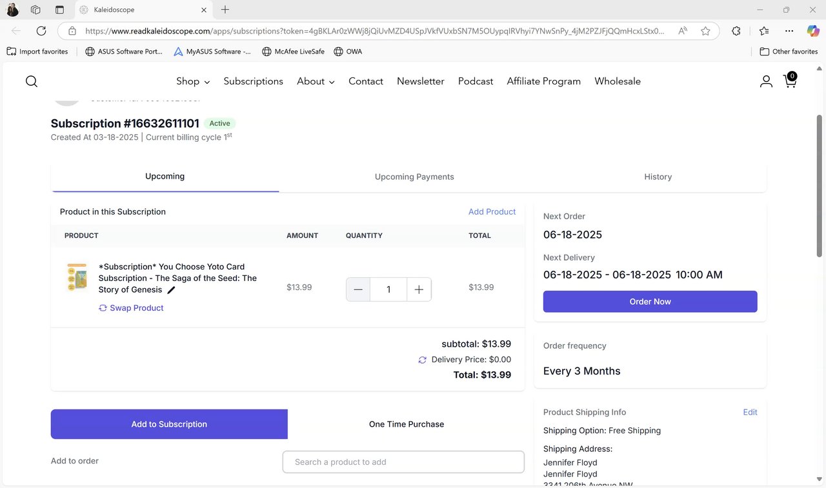Switch to the Upcoming Payments tab
826x488 pixels.
(414, 177)
